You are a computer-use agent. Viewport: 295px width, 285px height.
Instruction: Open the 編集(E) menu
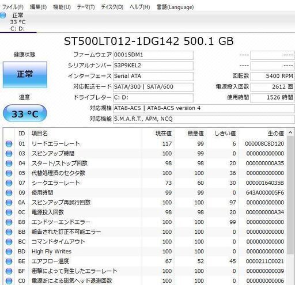[38, 7]
